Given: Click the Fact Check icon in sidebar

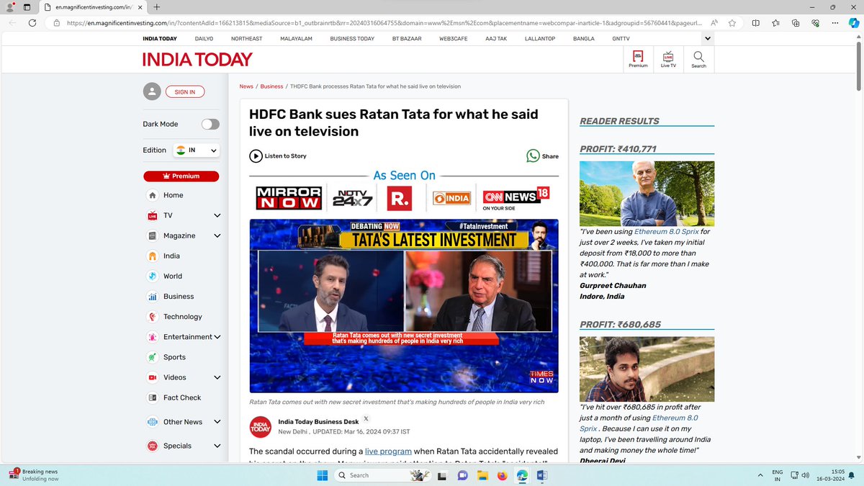Looking at the screenshot, I should click(152, 397).
